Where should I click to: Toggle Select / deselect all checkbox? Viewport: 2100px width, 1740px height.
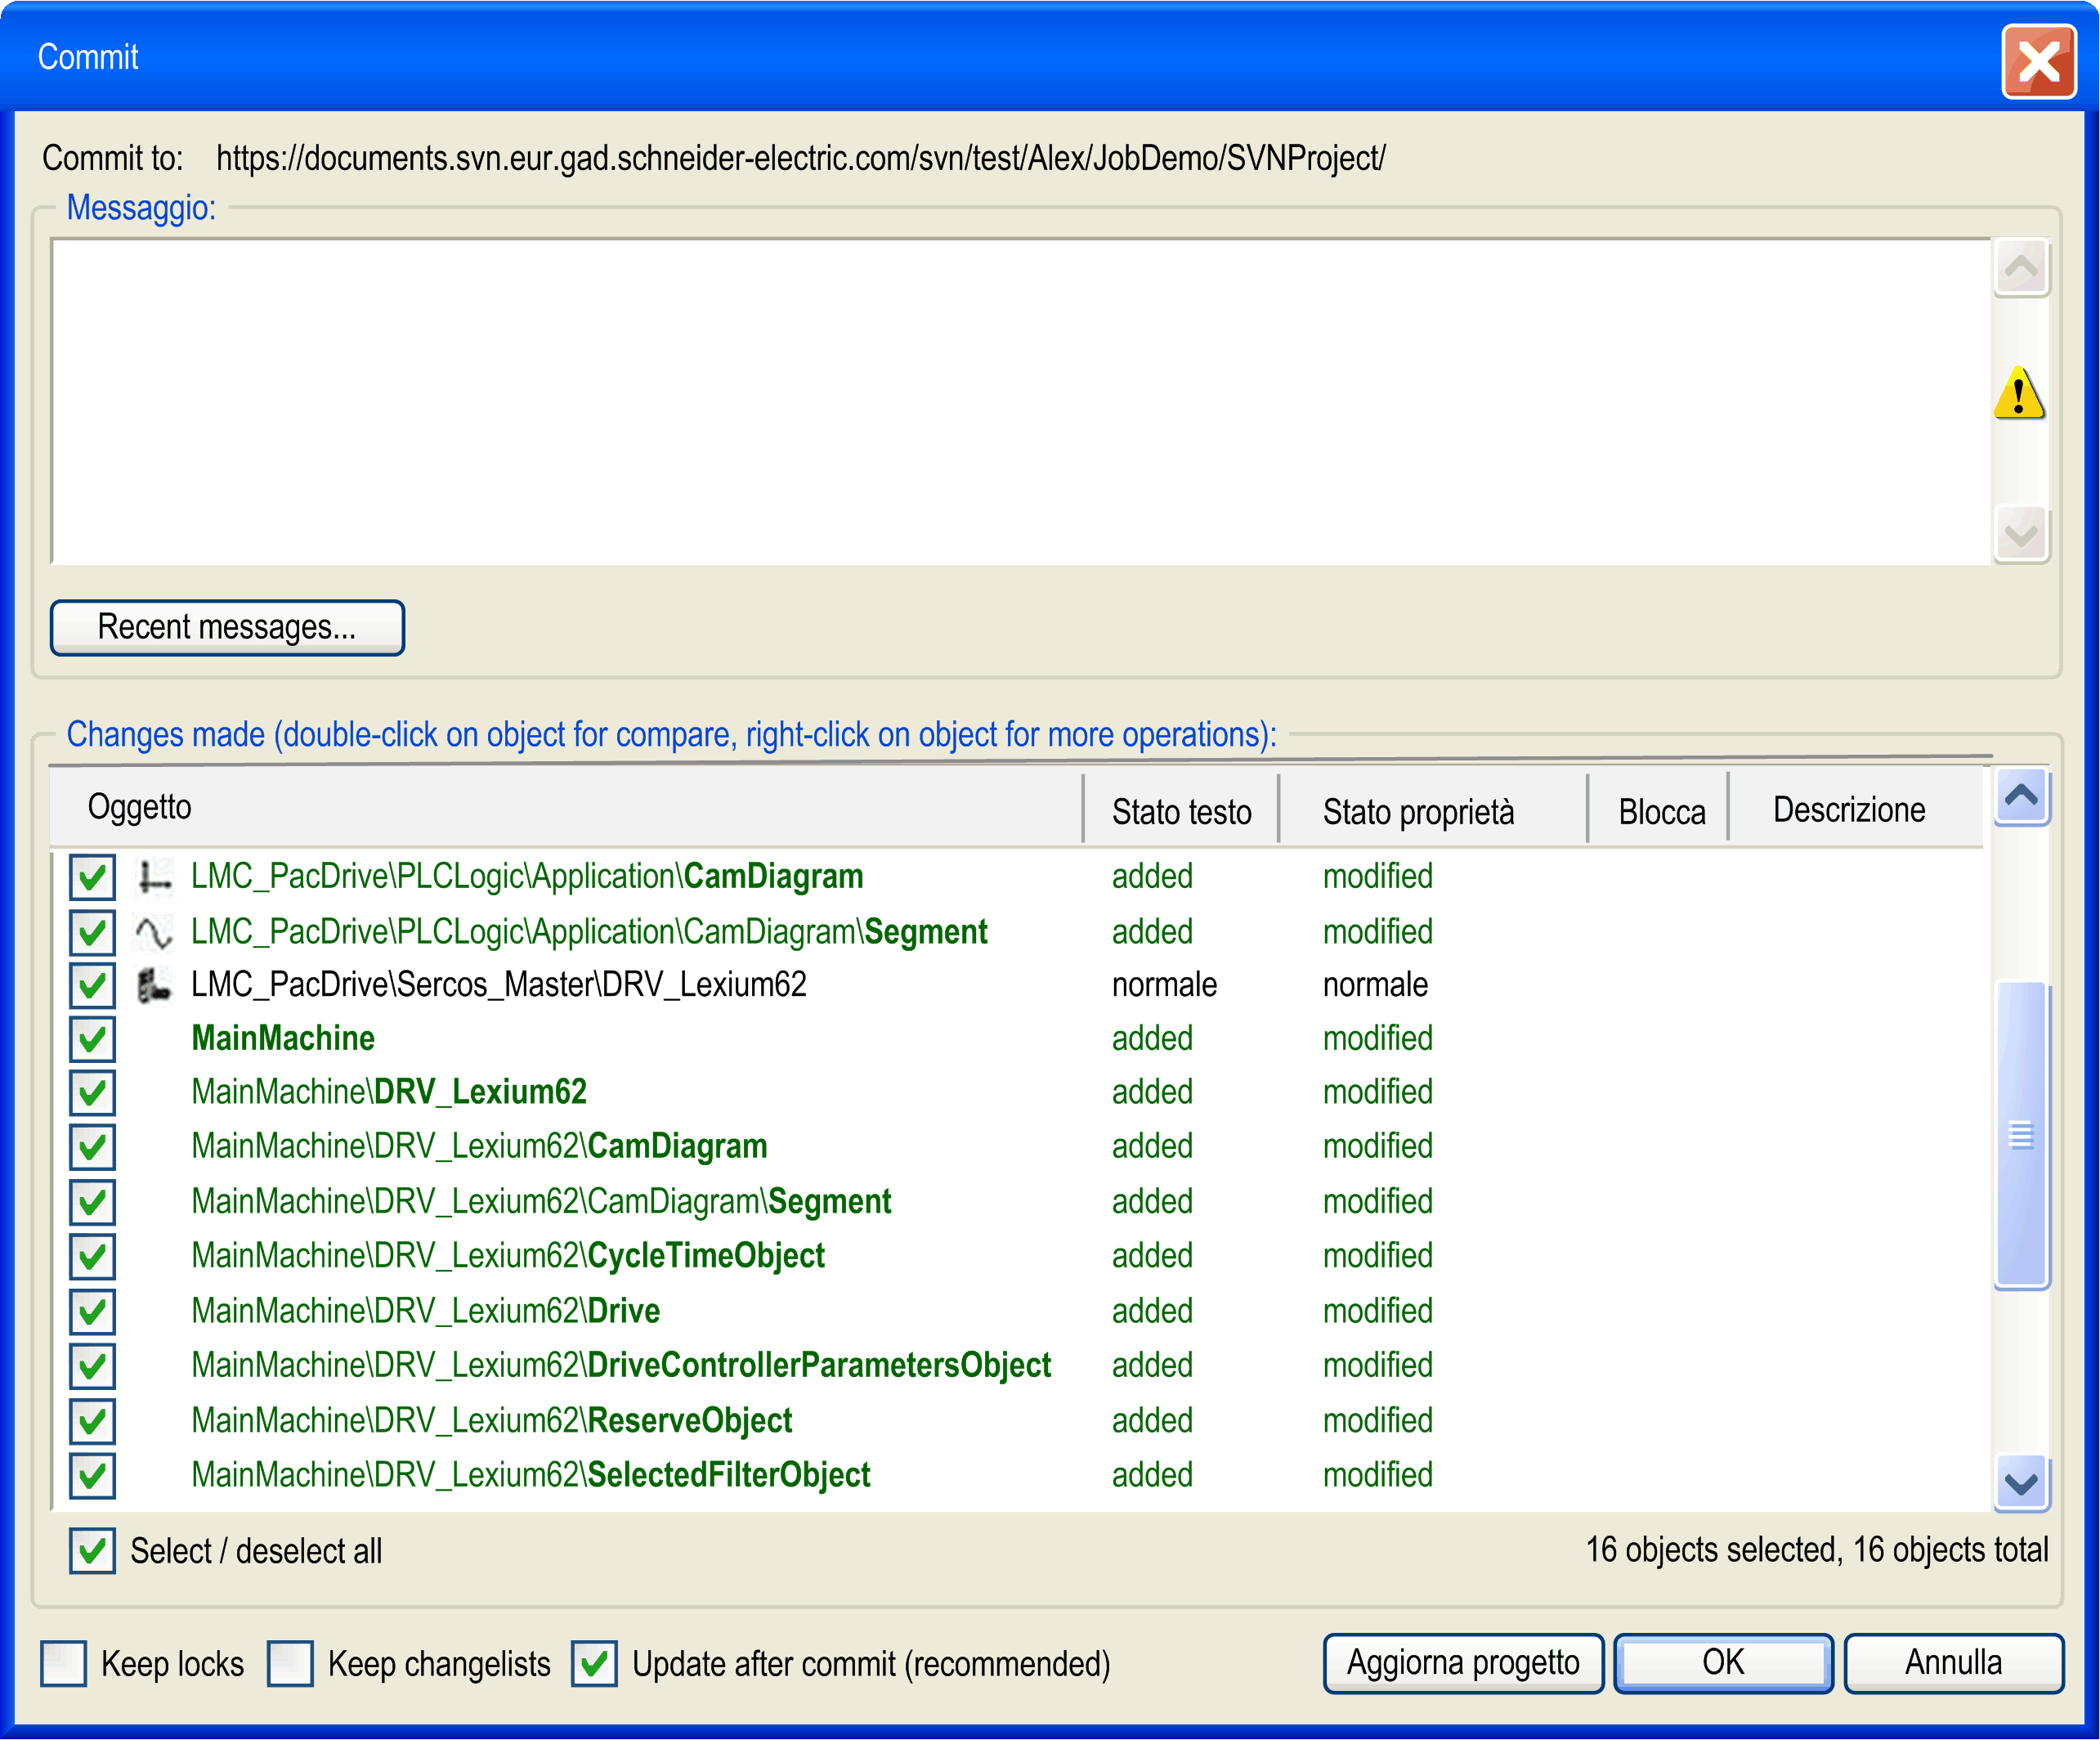click(92, 1551)
